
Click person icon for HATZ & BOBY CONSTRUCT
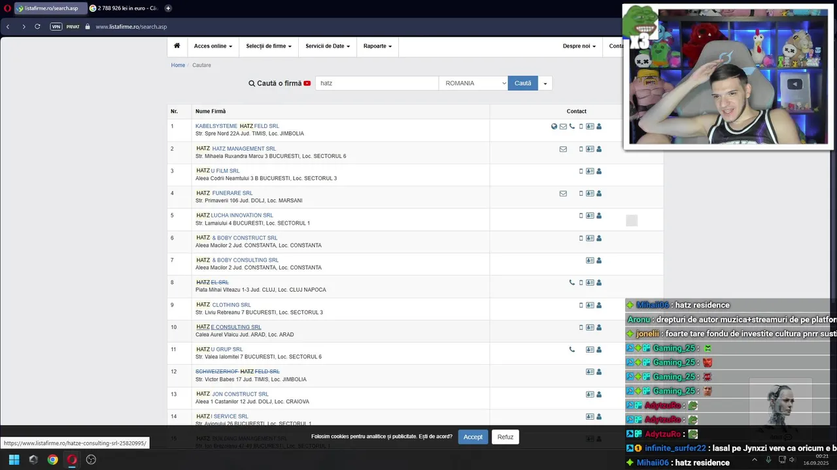[599, 238]
